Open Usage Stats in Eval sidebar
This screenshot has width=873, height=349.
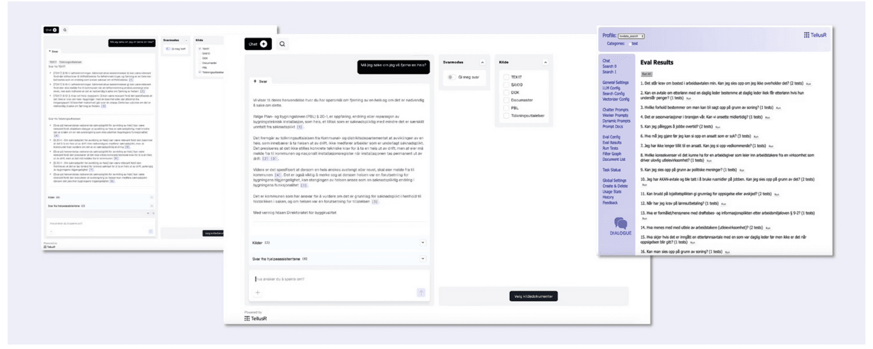[x=612, y=191]
